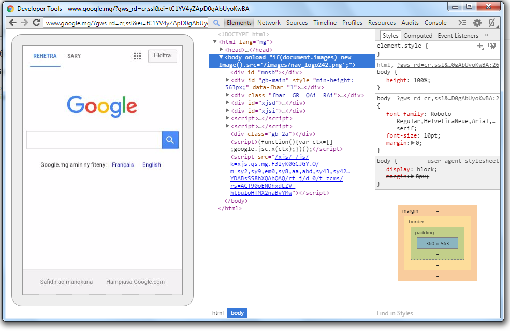
Task: Collapse the body onload node
Action: pos(221,57)
